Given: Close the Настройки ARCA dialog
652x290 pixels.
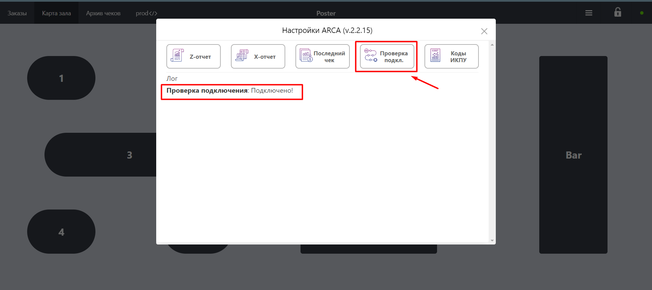Looking at the screenshot, I should point(484,31).
